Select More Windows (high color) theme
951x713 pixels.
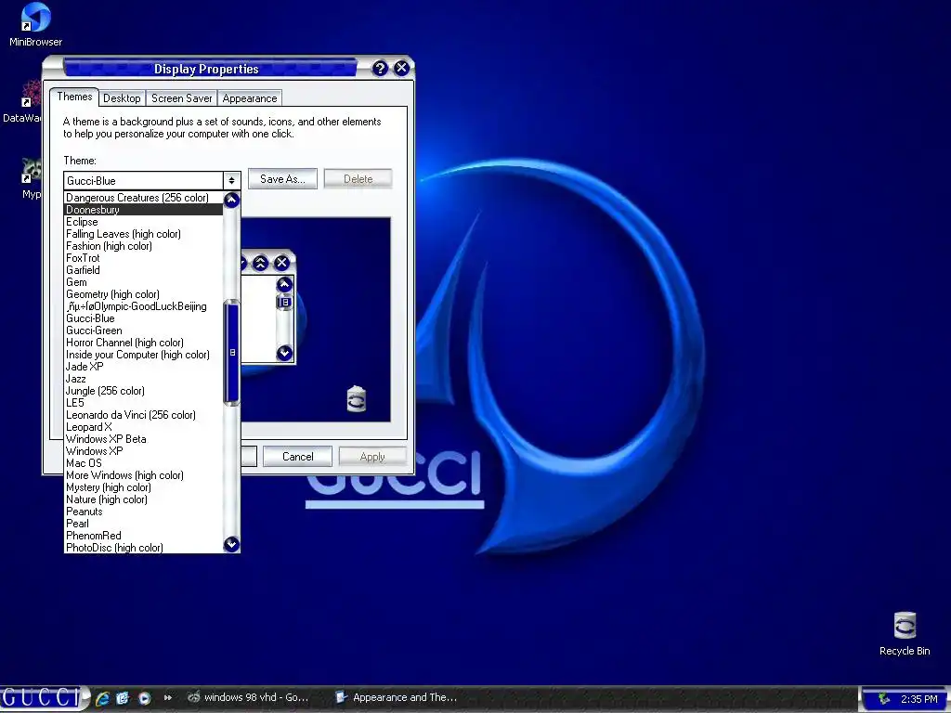tap(144, 475)
